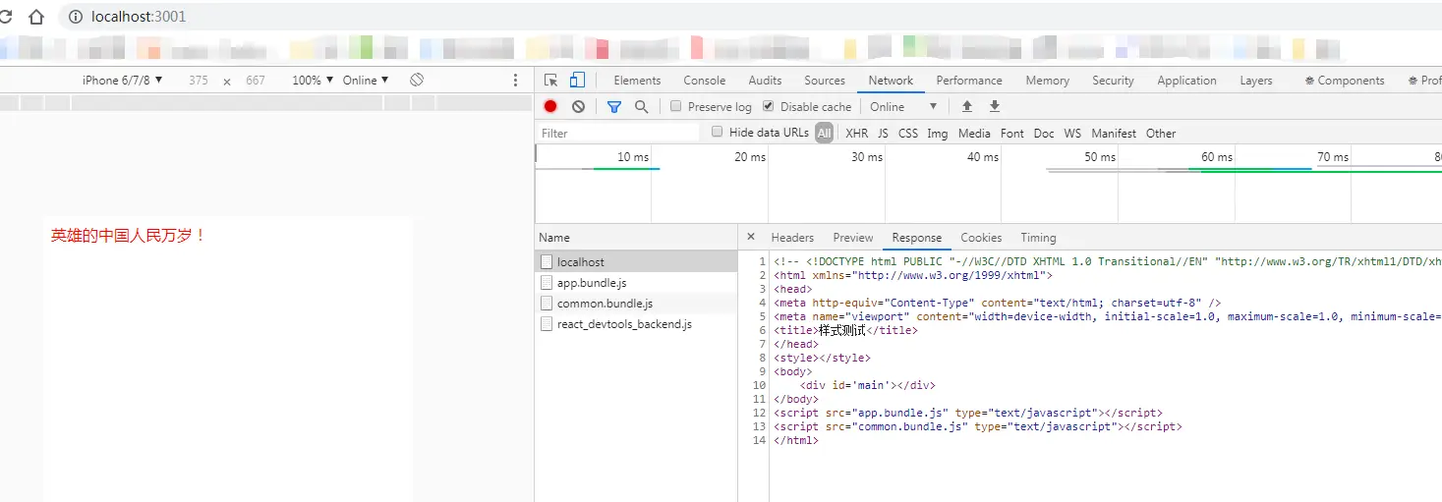
Task: Open the Preview detail tab
Action: click(853, 238)
